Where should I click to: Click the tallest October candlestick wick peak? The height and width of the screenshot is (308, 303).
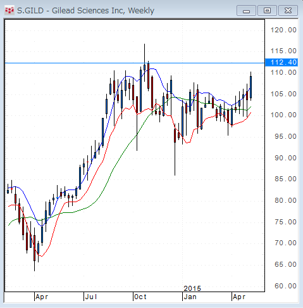(144, 44)
